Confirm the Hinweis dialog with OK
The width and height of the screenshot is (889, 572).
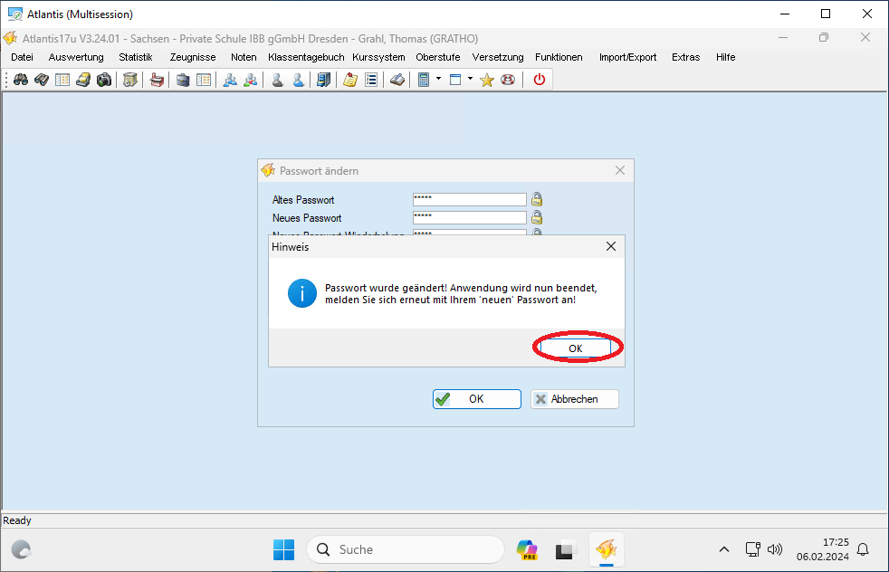pos(576,348)
